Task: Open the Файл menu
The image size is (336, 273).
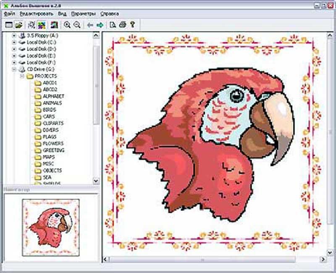Action: click(x=9, y=13)
